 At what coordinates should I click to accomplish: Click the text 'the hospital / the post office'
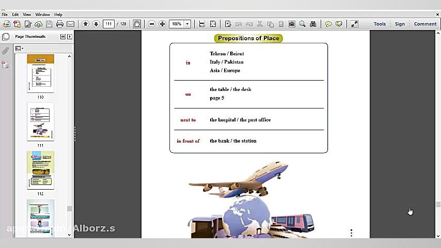point(240,120)
